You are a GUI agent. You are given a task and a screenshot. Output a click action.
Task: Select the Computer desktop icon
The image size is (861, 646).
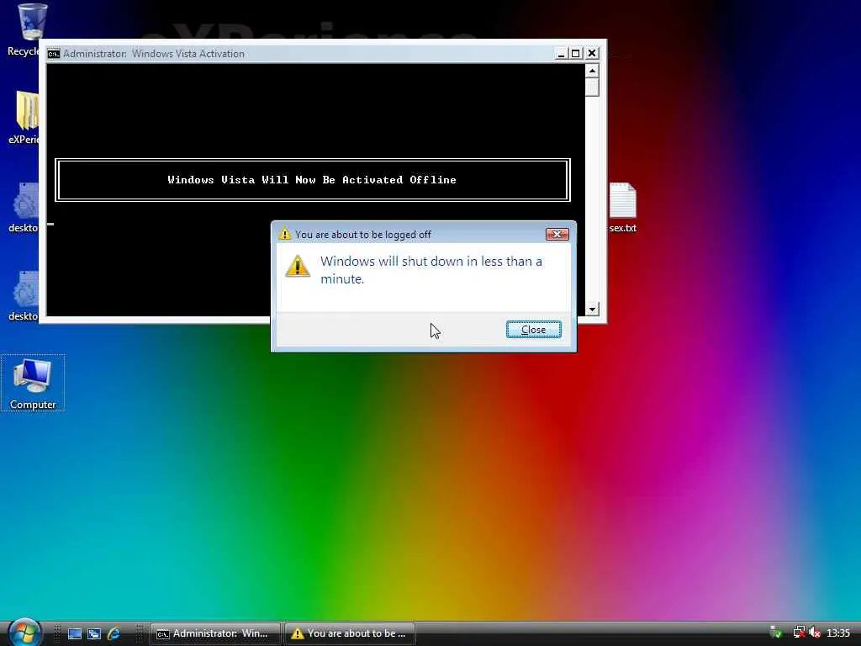click(33, 384)
